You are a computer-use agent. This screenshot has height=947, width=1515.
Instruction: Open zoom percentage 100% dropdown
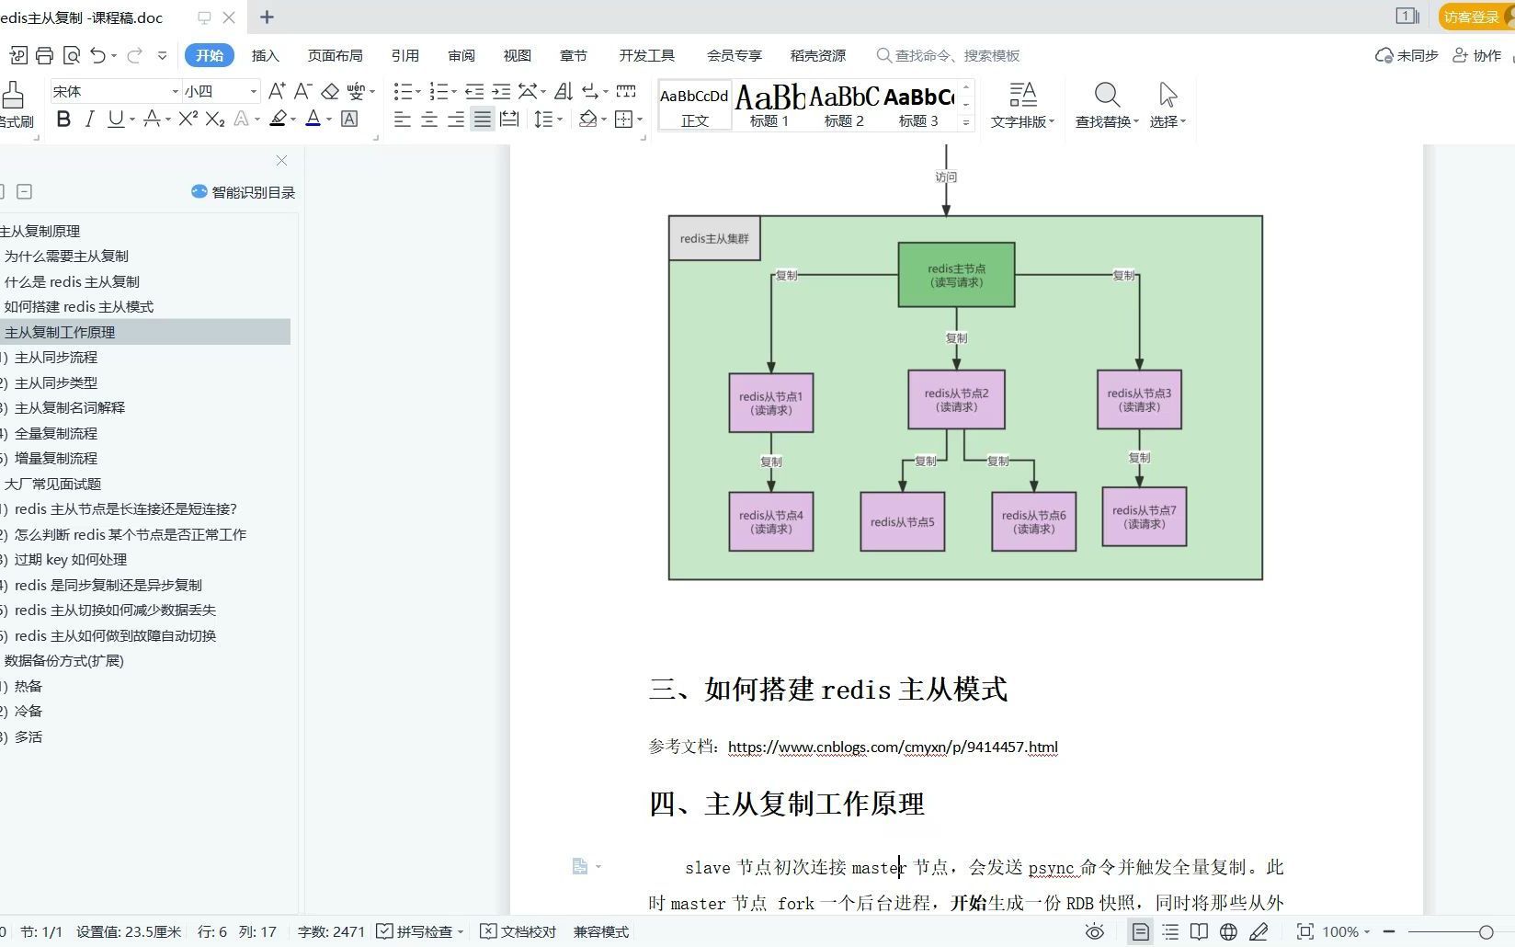point(1346,931)
